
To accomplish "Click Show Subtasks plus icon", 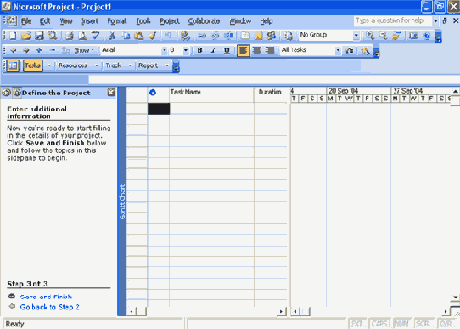I will coord(39,50).
